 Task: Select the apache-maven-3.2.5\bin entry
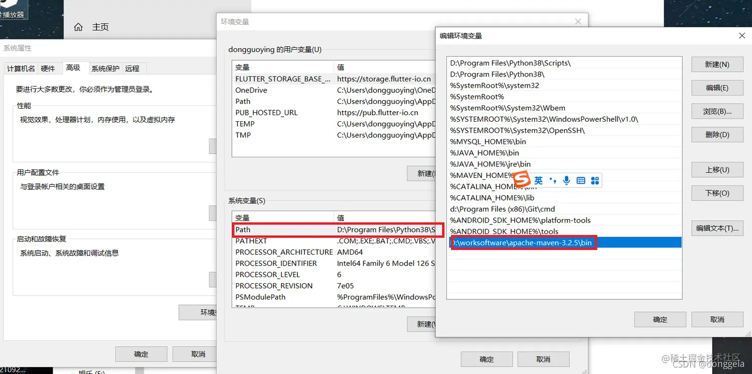point(564,242)
